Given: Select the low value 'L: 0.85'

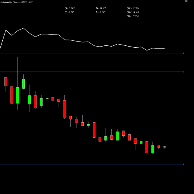Looking at the screenshot, I should pos(100,12).
